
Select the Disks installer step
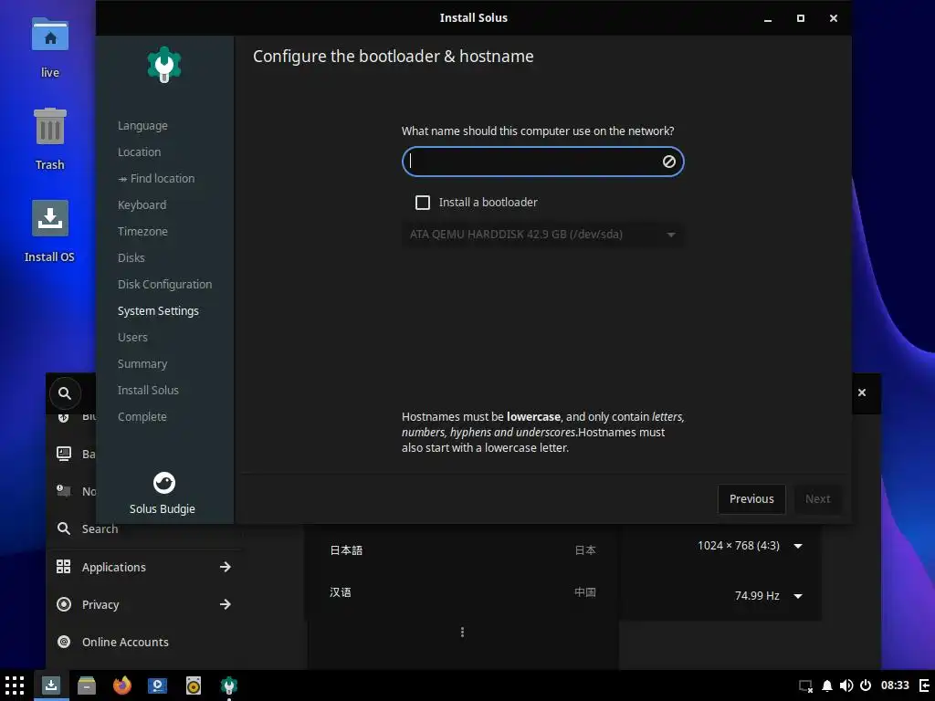coord(131,257)
